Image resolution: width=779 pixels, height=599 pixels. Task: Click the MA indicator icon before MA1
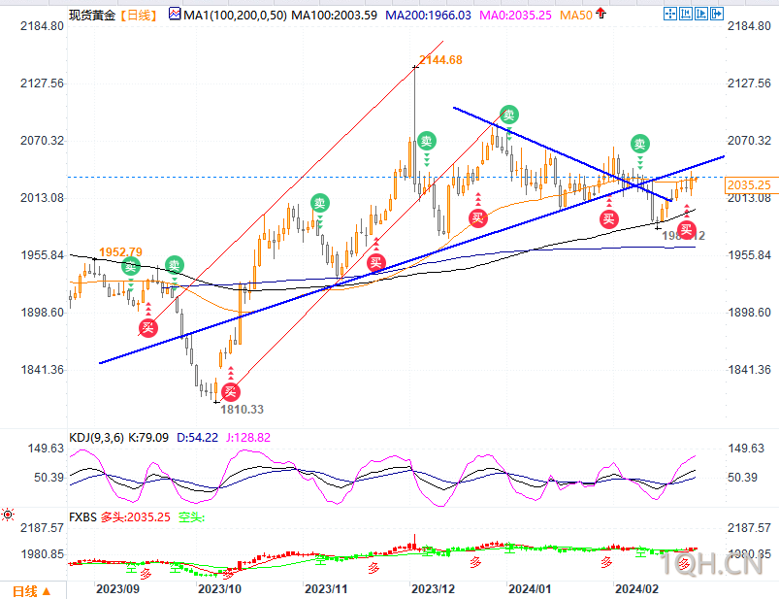point(175,14)
